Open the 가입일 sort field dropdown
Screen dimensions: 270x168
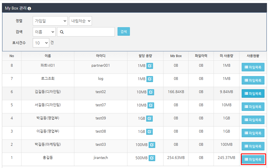tap(50, 21)
